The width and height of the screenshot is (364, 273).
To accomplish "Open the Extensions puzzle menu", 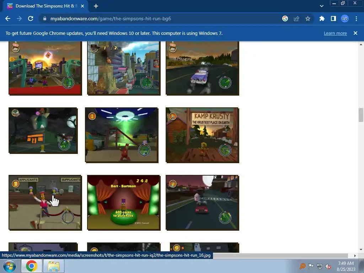I will tap(322, 18).
